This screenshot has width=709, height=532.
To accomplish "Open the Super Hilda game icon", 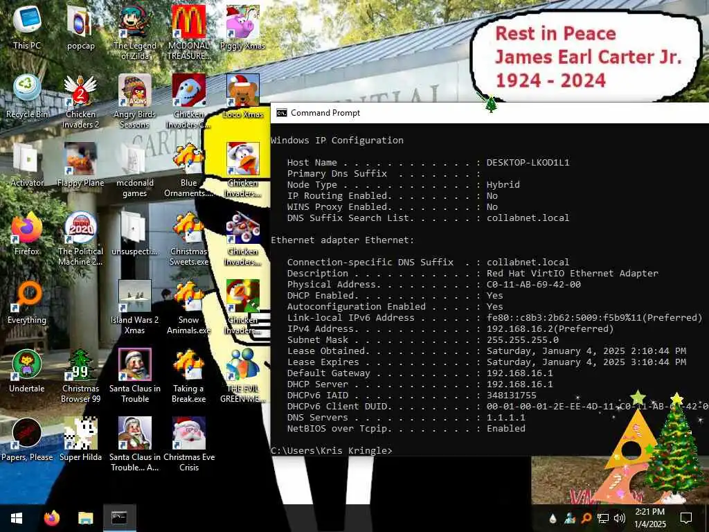I will click(x=80, y=440).
